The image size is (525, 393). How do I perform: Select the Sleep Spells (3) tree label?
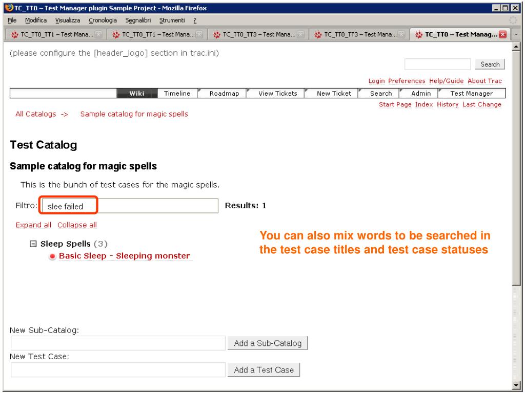tap(74, 244)
